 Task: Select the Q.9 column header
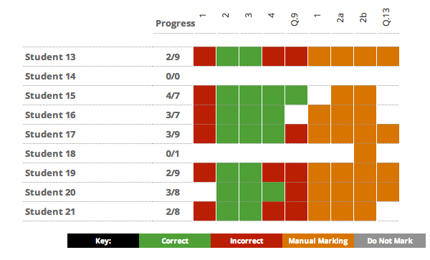tap(295, 19)
